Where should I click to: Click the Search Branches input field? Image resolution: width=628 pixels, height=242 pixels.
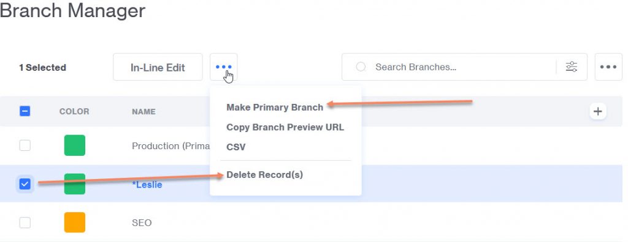462,67
